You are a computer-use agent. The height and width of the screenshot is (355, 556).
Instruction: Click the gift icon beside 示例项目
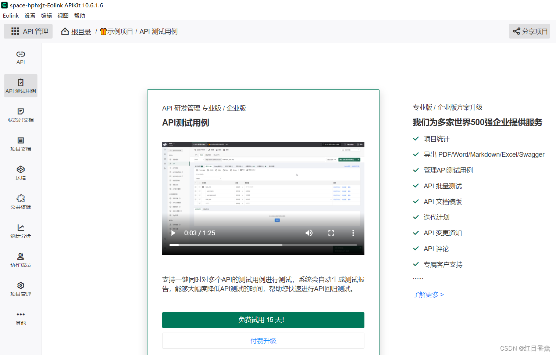pyautogui.click(x=103, y=32)
